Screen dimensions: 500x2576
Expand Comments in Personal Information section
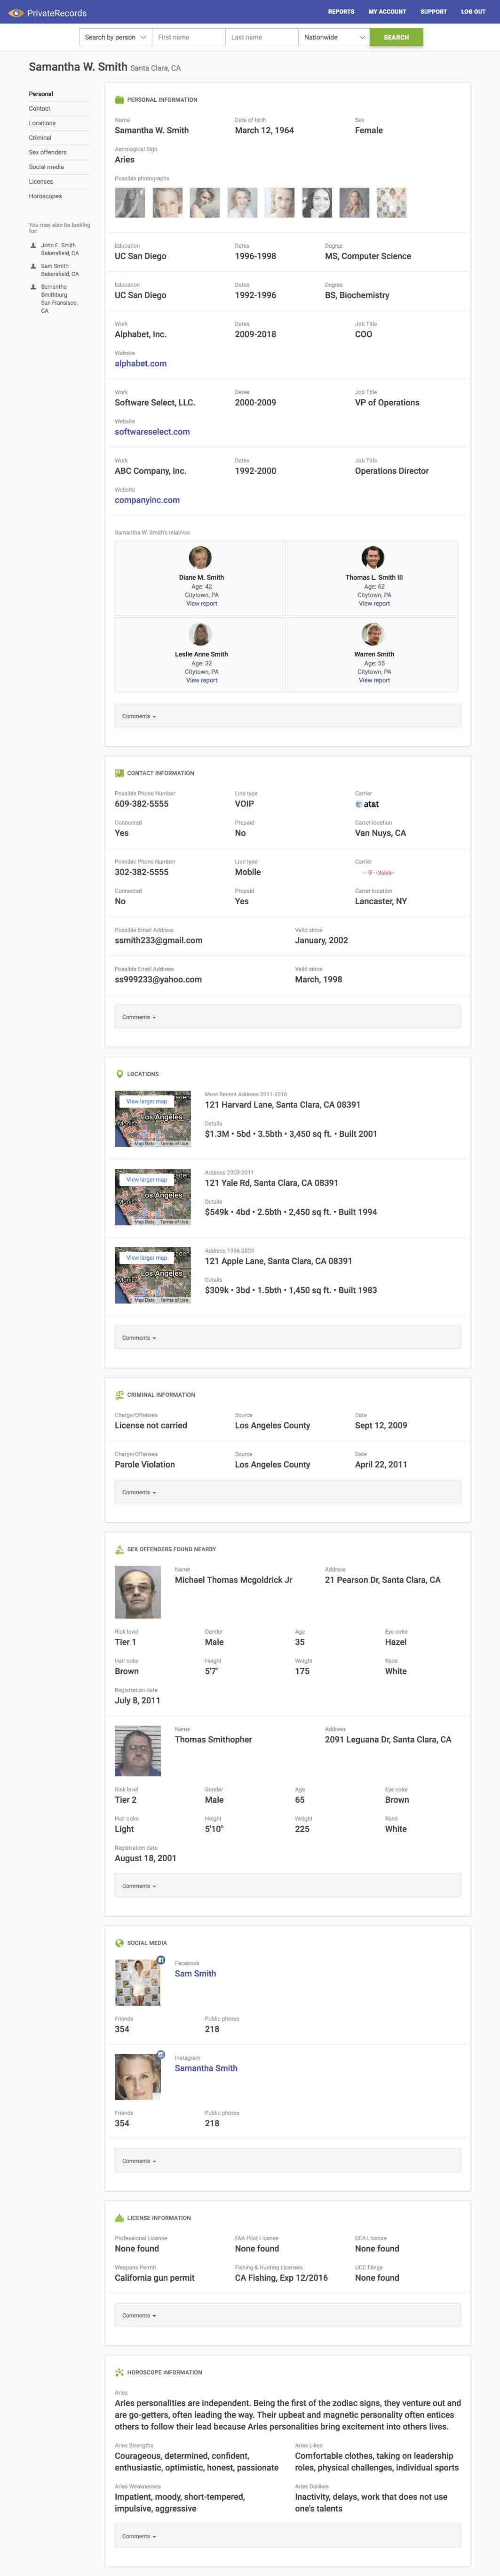tap(287, 716)
